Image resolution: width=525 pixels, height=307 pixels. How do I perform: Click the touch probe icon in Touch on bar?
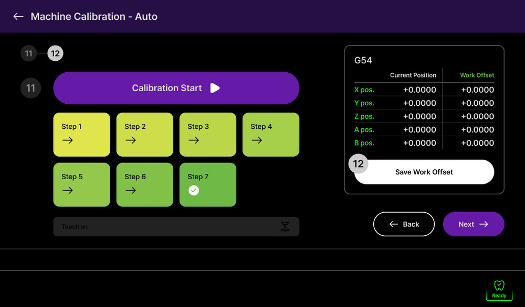[285, 226]
